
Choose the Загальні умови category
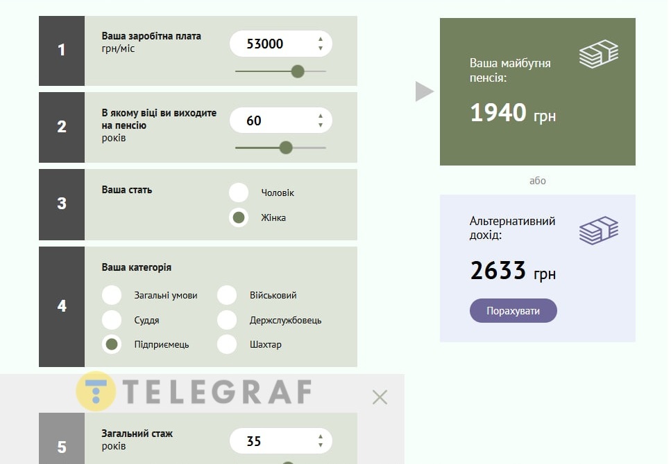[112, 295]
